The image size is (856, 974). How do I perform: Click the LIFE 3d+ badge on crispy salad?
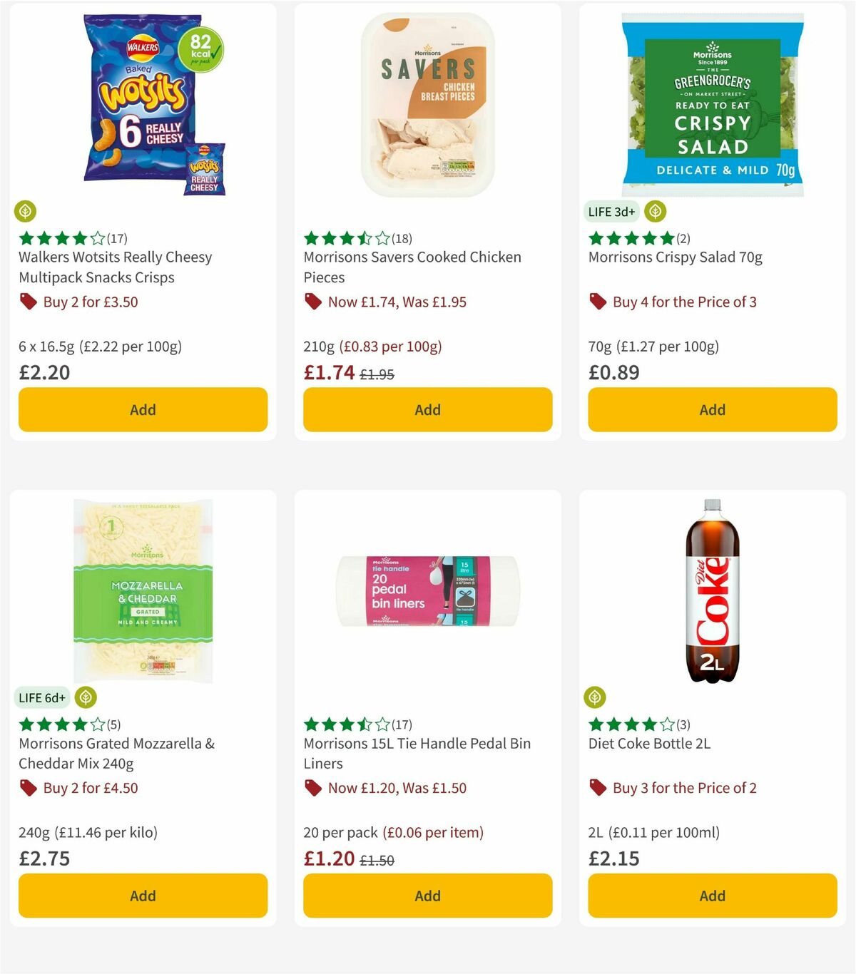click(x=611, y=211)
